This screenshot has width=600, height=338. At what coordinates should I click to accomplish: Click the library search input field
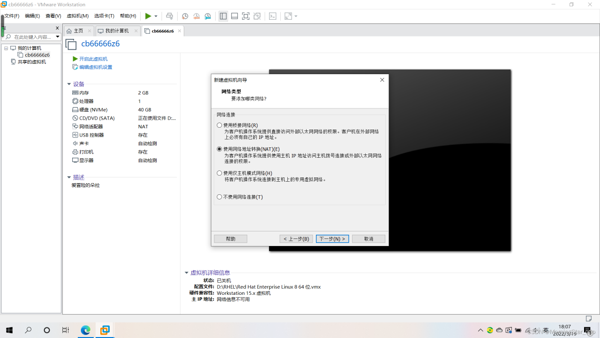(x=33, y=37)
